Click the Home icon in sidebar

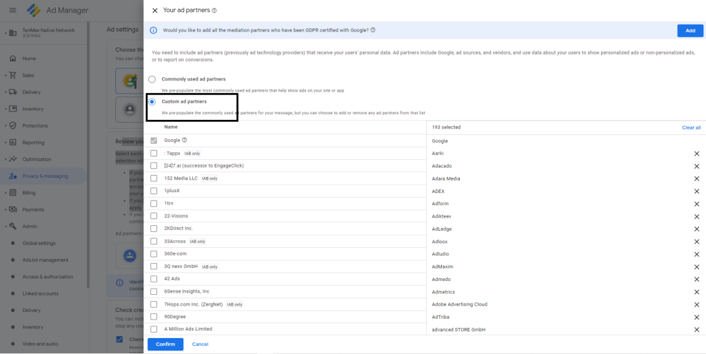[x=13, y=59]
